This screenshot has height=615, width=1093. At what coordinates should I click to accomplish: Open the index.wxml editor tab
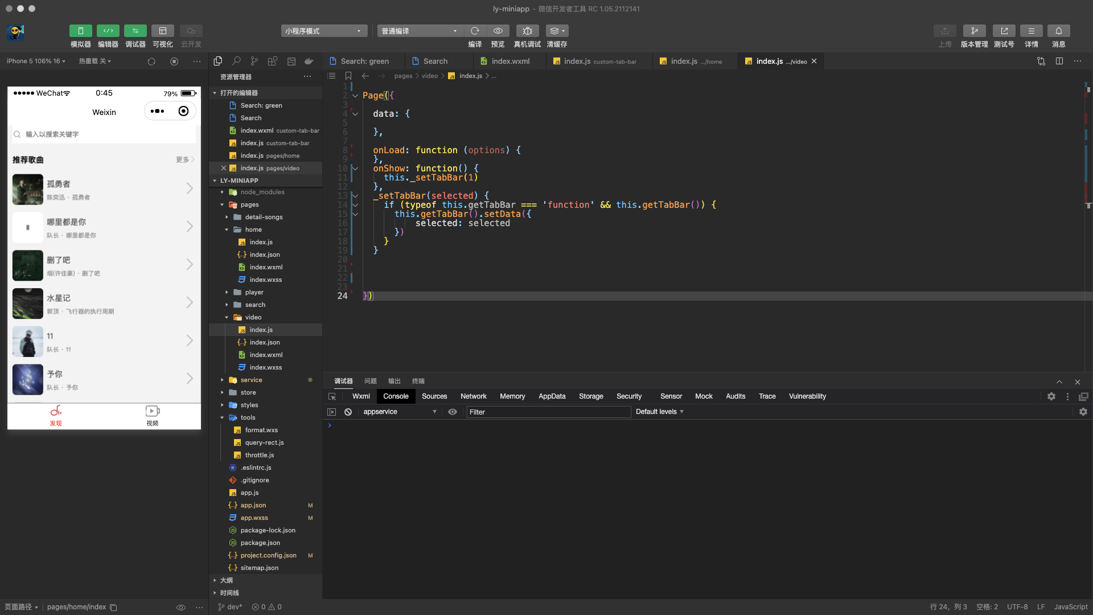click(509, 61)
